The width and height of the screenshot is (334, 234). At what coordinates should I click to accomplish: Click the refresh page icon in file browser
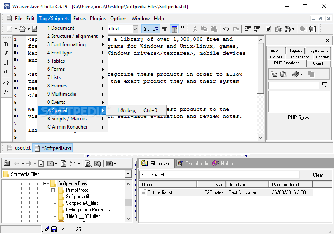pyautogui.click(x=63, y=164)
